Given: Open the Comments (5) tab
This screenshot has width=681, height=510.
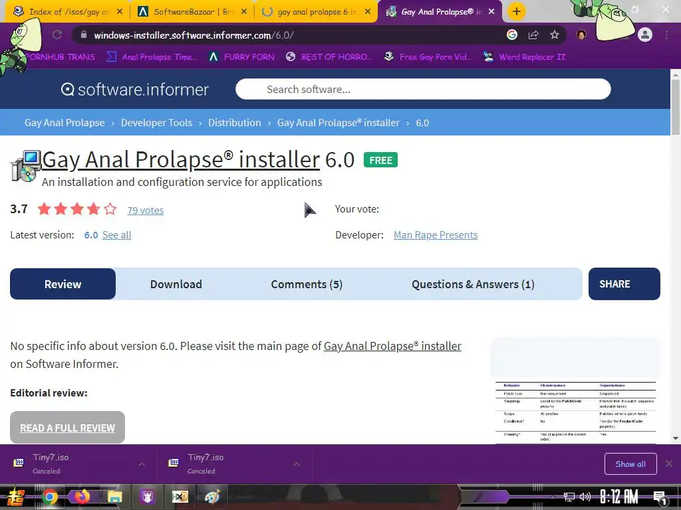Looking at the screenshot, I should point(307,284).
